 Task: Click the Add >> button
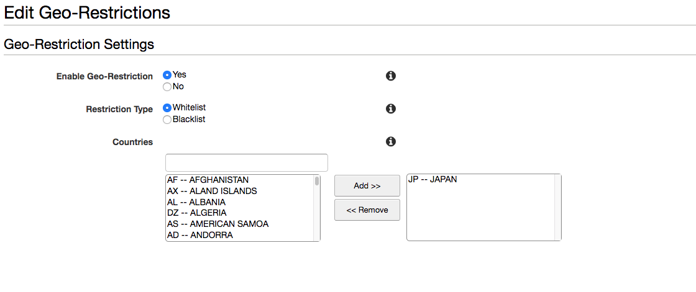367,185
